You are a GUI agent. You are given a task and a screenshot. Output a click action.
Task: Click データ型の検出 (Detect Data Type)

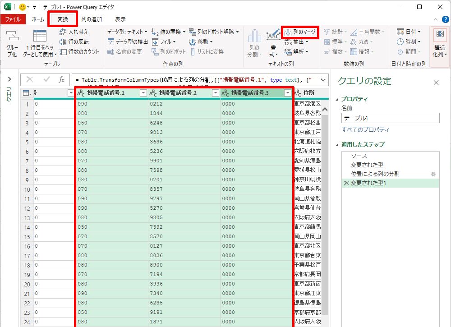(x=128, y=42)
